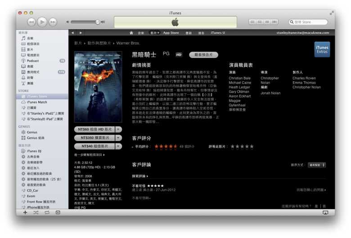The image size is (351, 238).
Task: Toggle the repeat icon
Action: coord(47,212)
